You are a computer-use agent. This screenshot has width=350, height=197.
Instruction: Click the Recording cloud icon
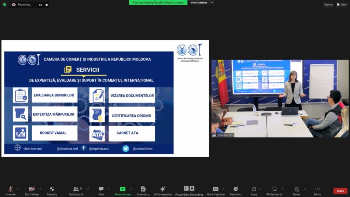click(x=14, y=4)
